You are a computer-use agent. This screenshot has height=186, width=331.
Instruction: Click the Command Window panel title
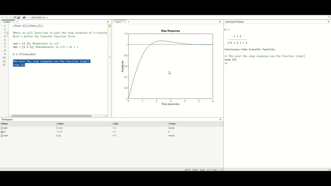click(235, 22)
